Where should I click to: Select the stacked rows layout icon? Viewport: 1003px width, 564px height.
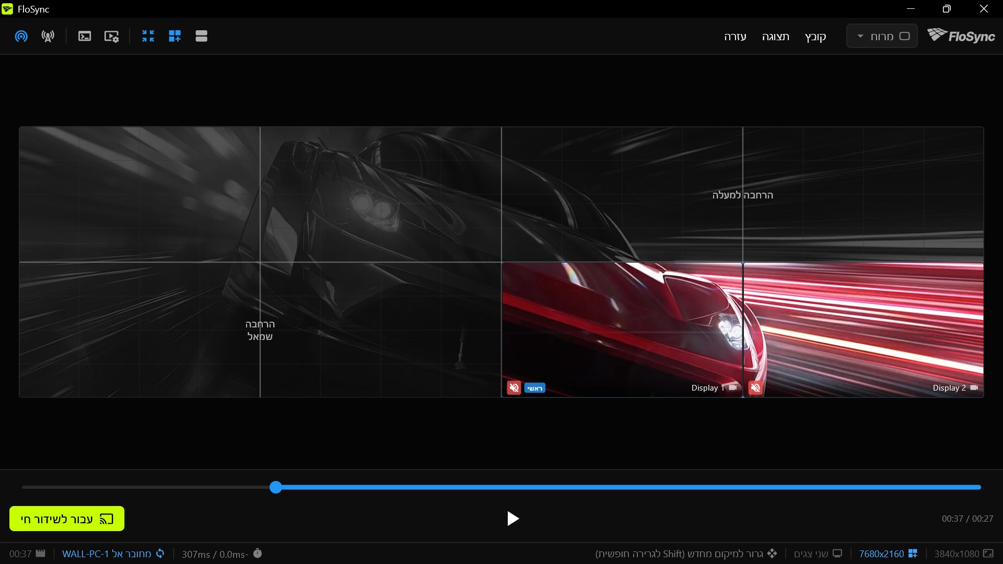click(202, 36)
